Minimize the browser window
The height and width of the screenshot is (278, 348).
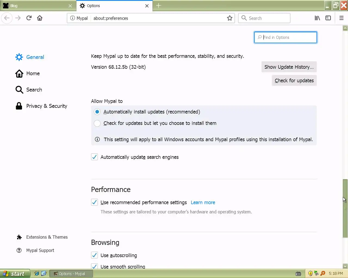328,5
